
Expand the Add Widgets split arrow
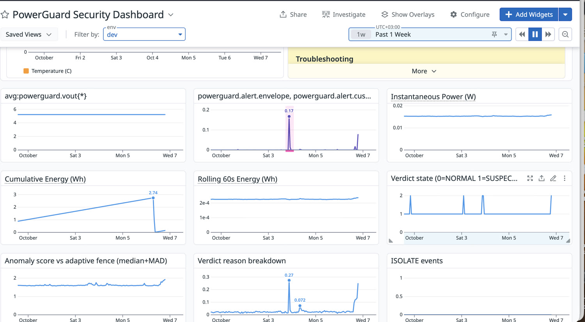[x=565, y=14]
